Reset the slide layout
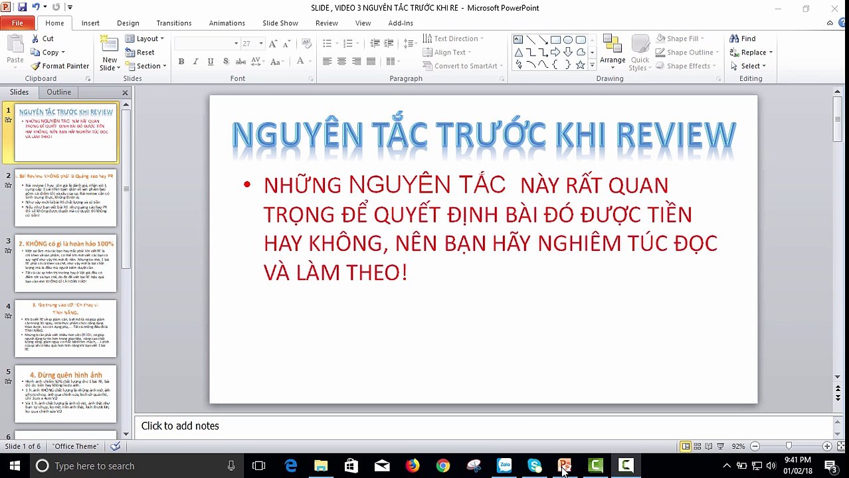The height and width of the screenshot is (478, 849). [x=140, y=52]
